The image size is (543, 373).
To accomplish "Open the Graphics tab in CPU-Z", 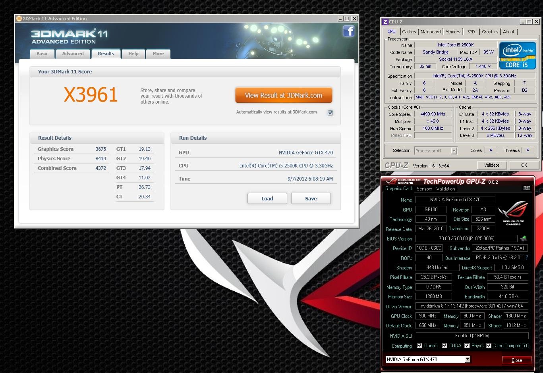I will [490, 32].
